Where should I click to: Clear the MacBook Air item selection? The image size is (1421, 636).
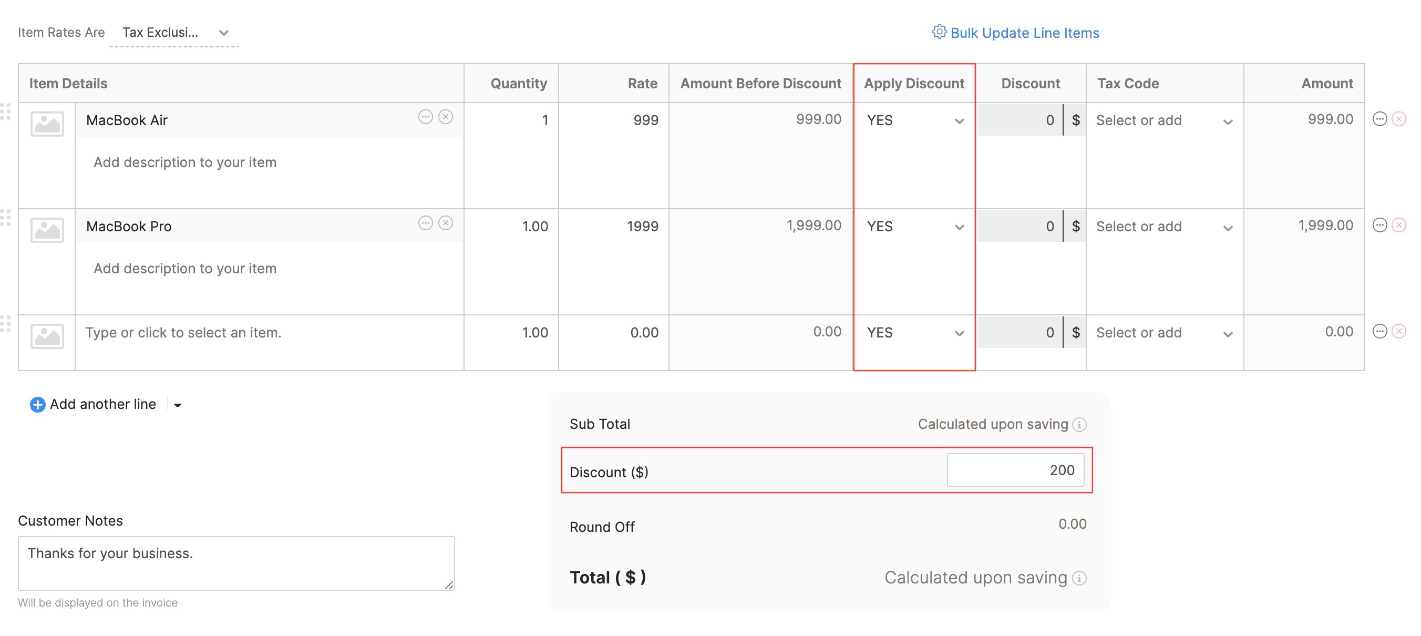446,117
